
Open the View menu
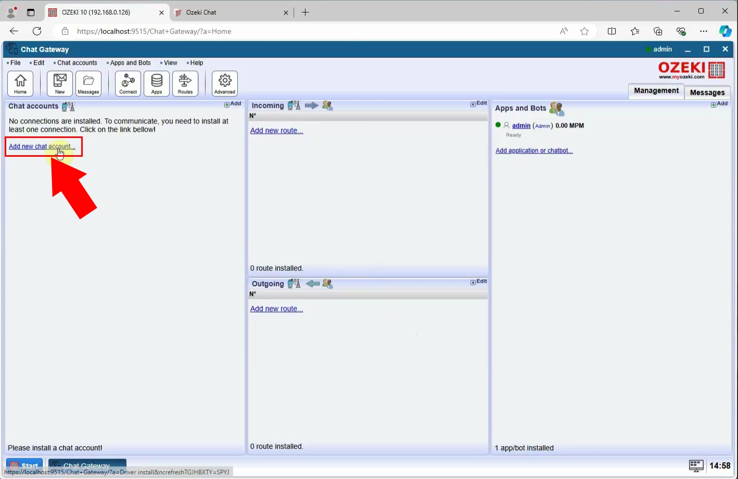(x=169, y=63)
